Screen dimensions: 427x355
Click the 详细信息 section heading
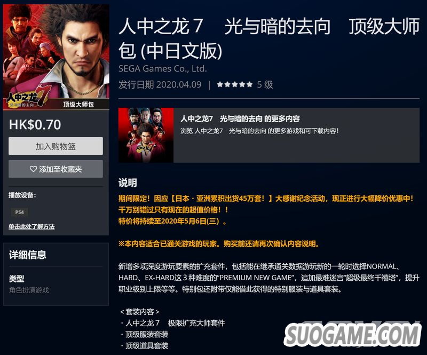tap(28, 255)
